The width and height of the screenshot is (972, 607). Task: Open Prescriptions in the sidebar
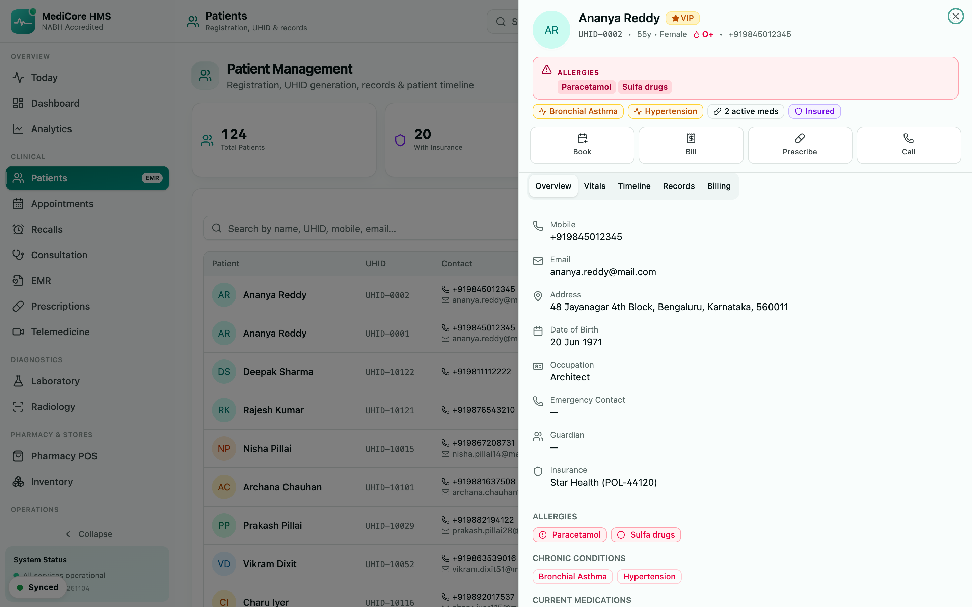point(87,306)
